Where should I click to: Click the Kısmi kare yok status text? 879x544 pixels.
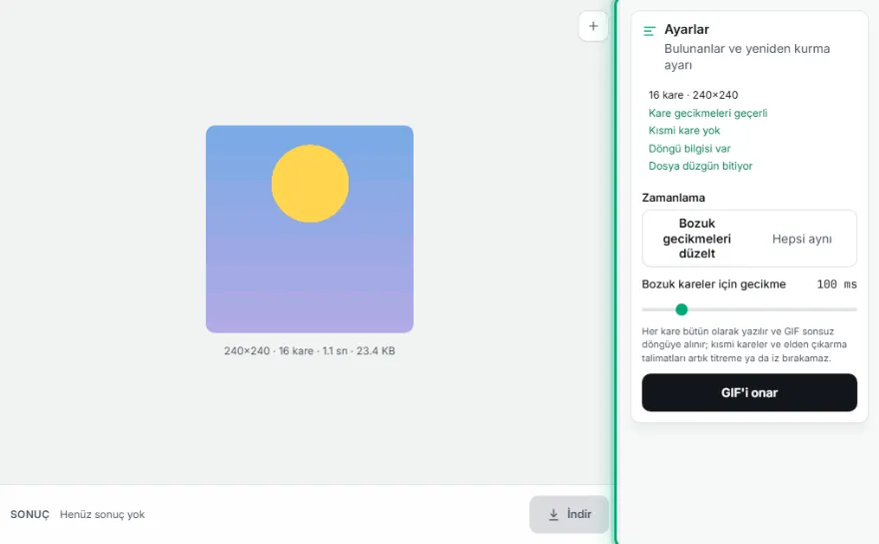pos(684,131)
